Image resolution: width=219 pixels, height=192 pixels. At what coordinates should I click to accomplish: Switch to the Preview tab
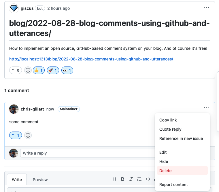[x=40, y=180]
